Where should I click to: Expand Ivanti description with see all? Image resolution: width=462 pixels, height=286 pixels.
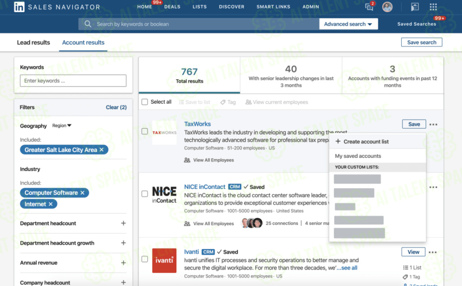[x=347, y=268]
